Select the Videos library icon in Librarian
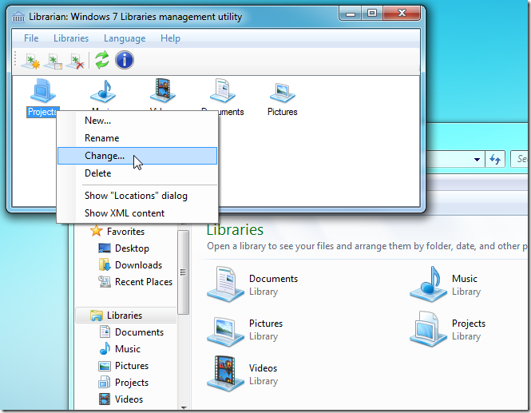 (163, 91)
